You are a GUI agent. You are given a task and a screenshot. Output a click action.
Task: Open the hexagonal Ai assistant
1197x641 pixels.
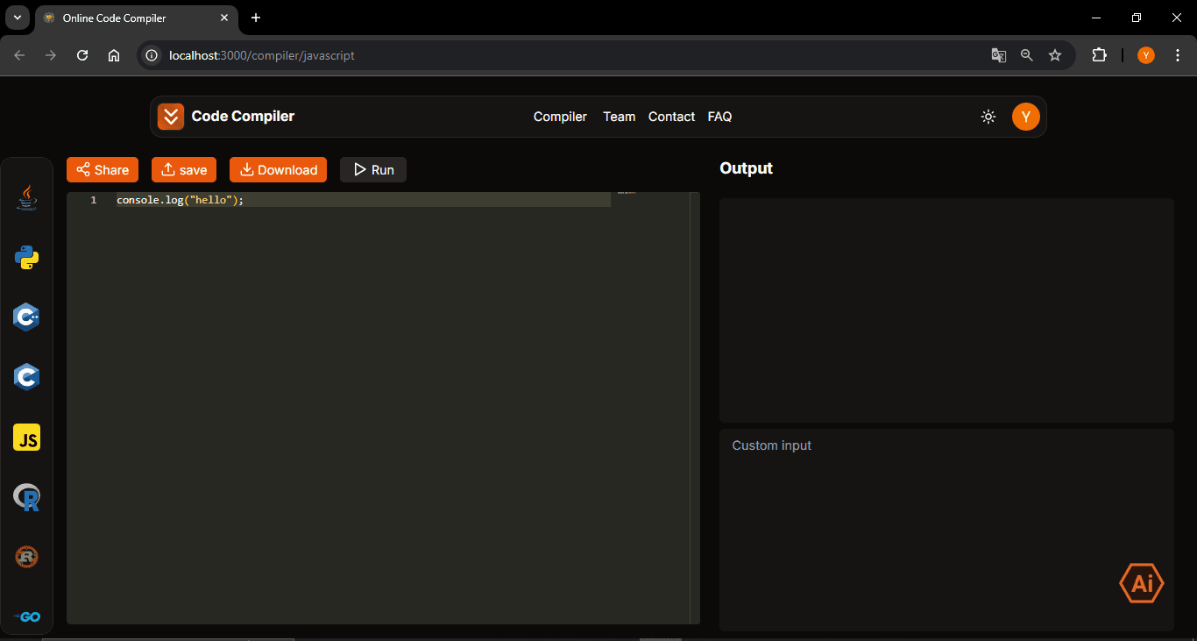coord(1141,583)
